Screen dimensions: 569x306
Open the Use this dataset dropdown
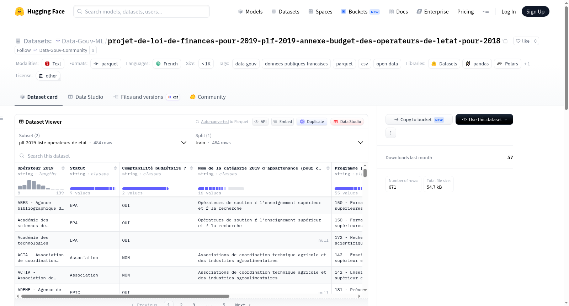coord(484,119)
